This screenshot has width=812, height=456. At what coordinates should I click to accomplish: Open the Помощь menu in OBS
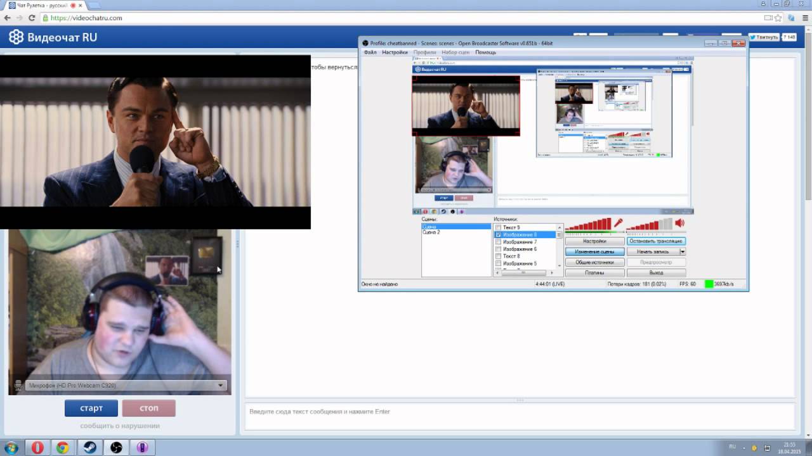point(486,52)
